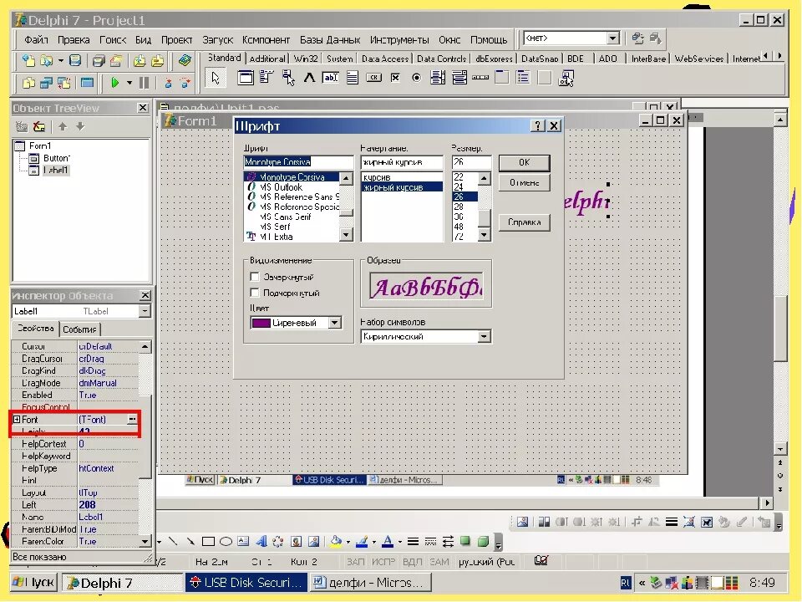Click the oval shape icon in Word drawing toolbar
The image size is (802, 602).
226,541
